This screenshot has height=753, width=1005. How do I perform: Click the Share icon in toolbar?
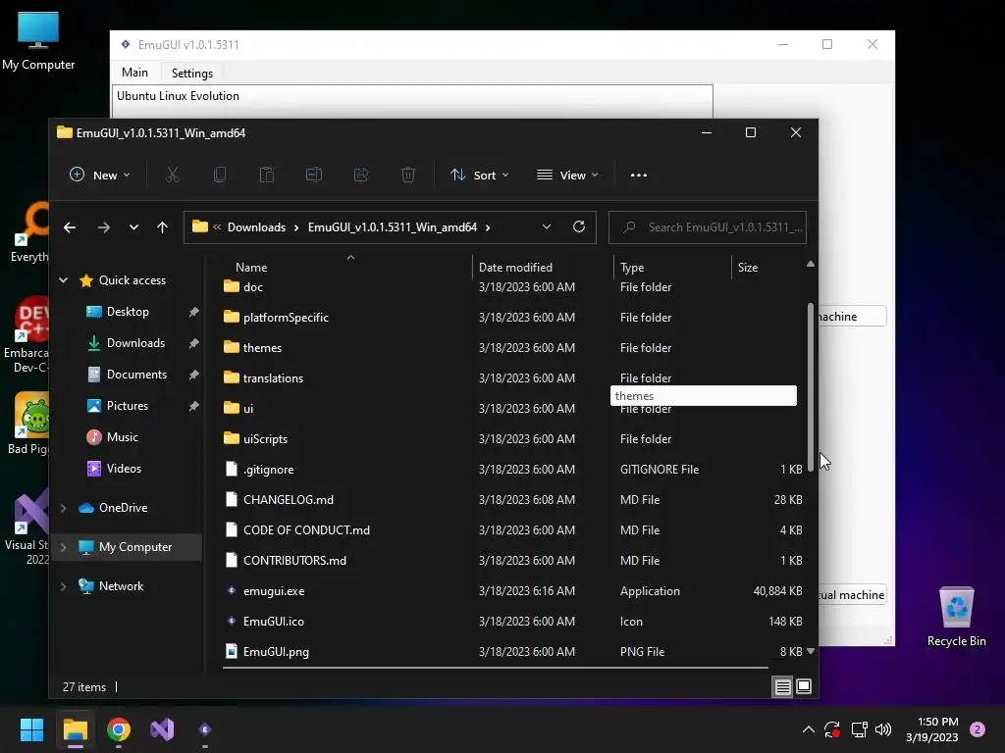pos(361,175)
